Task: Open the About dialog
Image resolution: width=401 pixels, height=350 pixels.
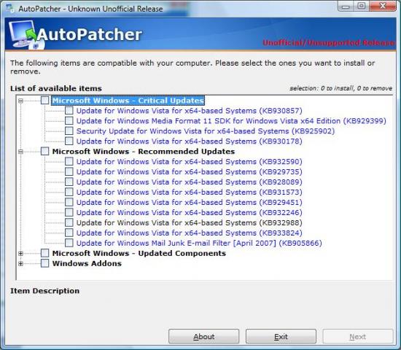Action: point(204,336)
